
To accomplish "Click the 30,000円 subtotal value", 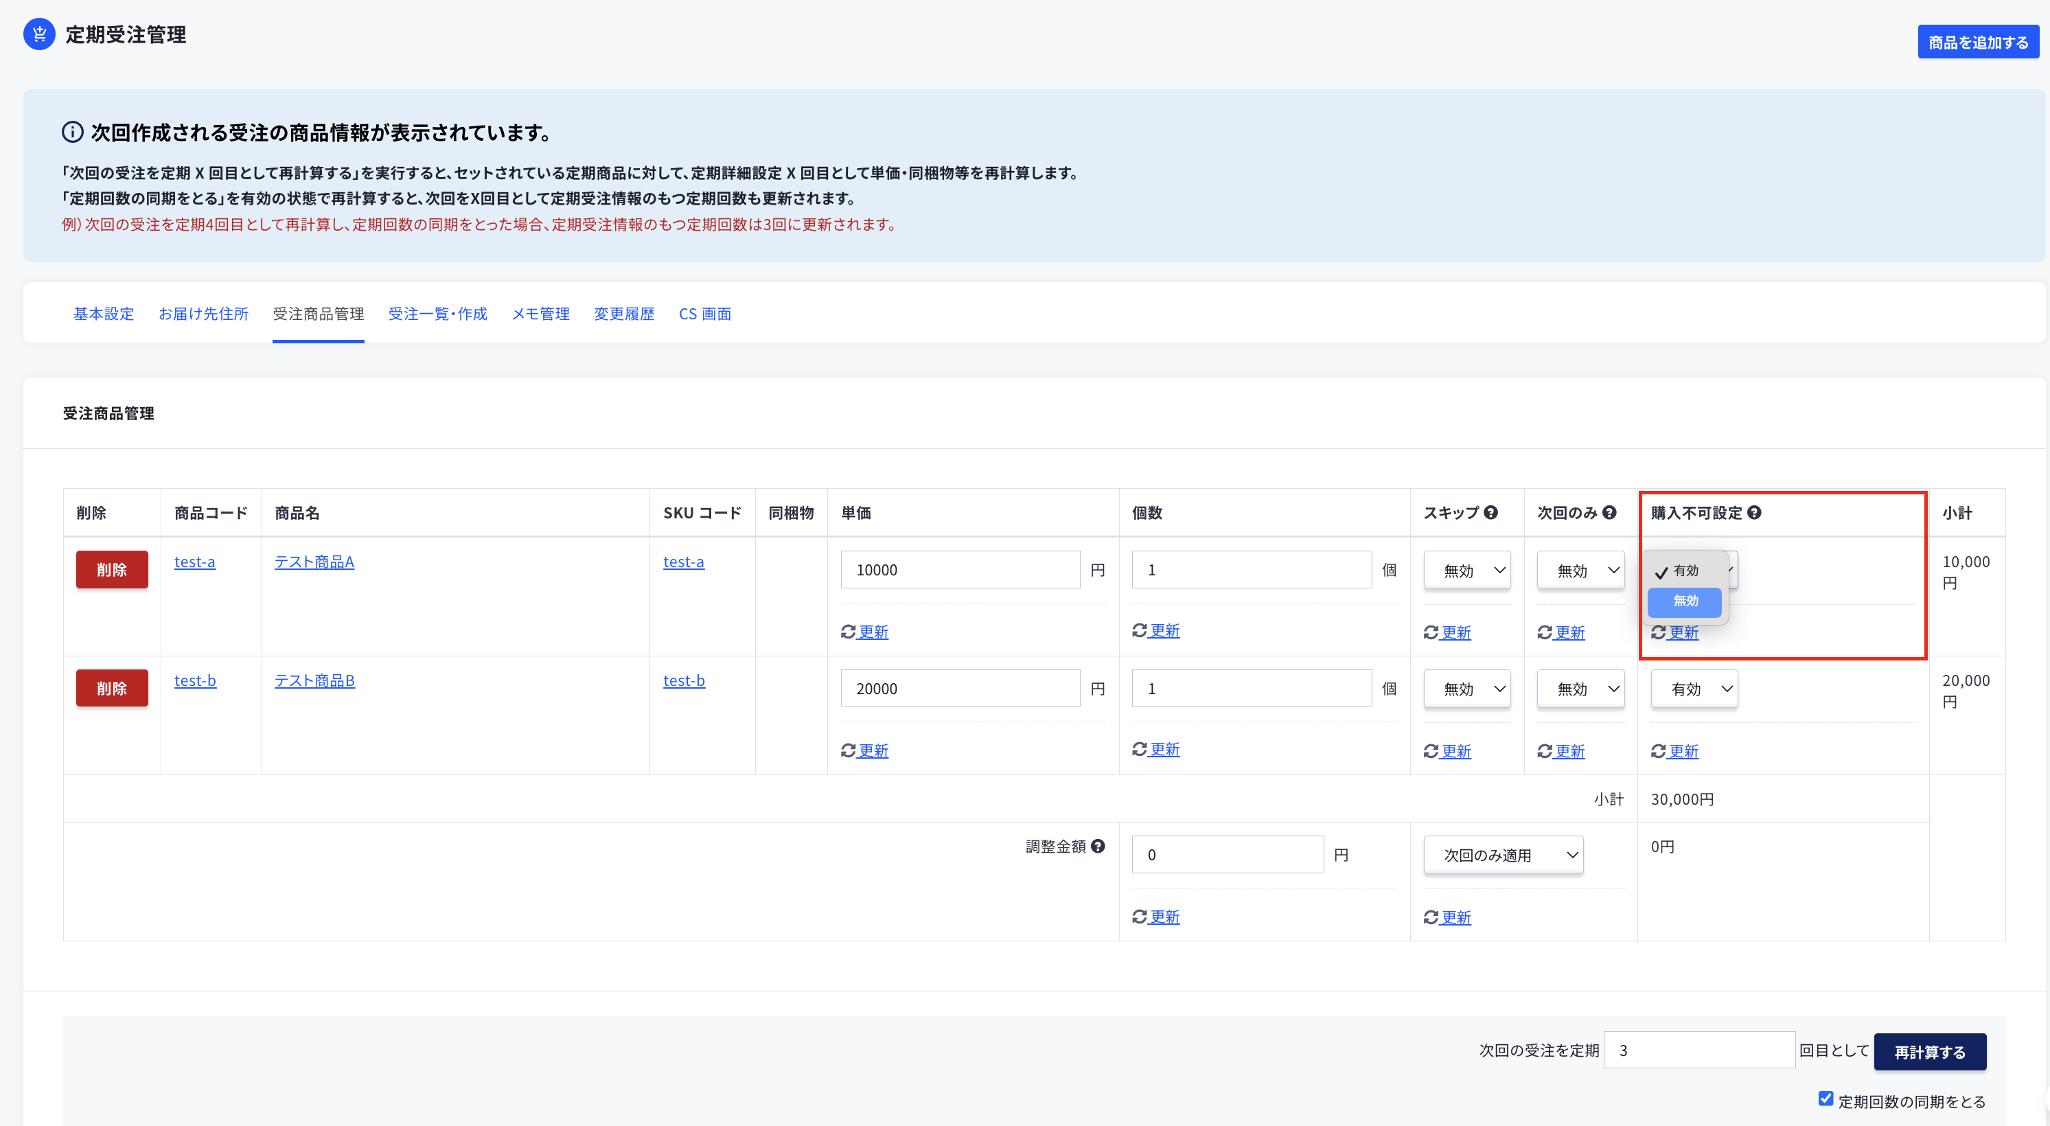I will (x=1682, y=800).
